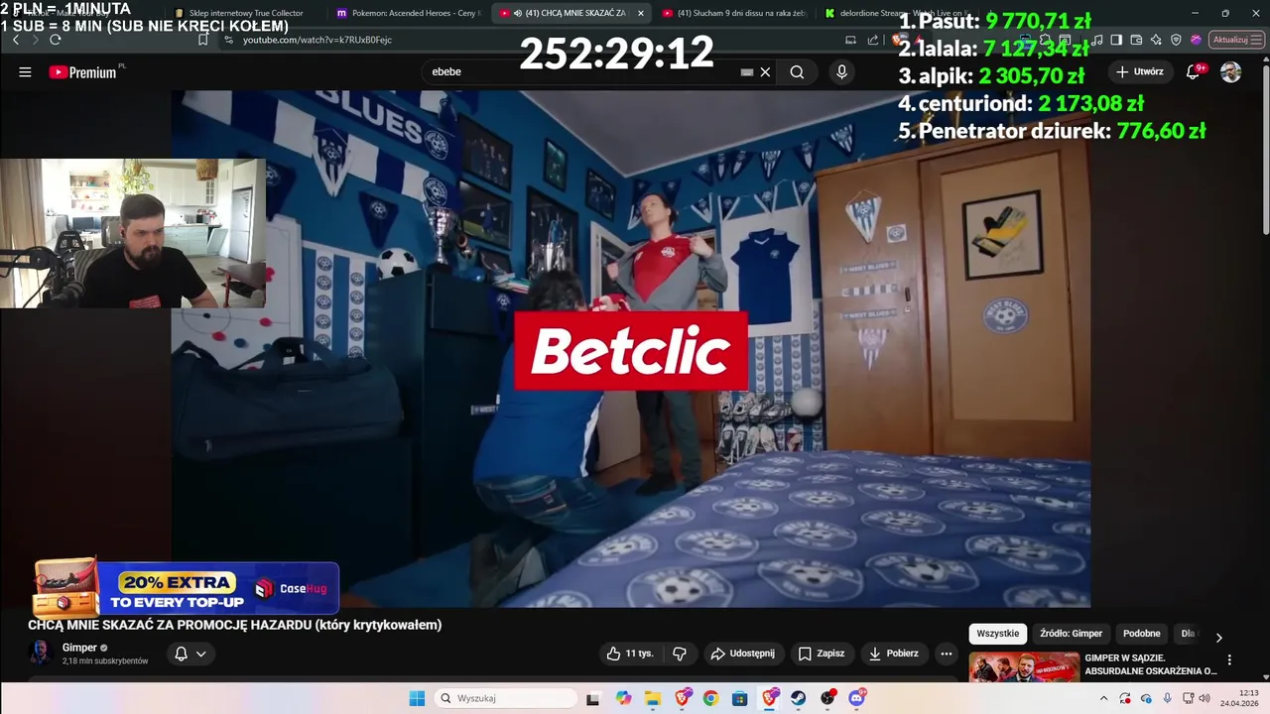Open Brave VPN shield icon

click(1176, 40)
